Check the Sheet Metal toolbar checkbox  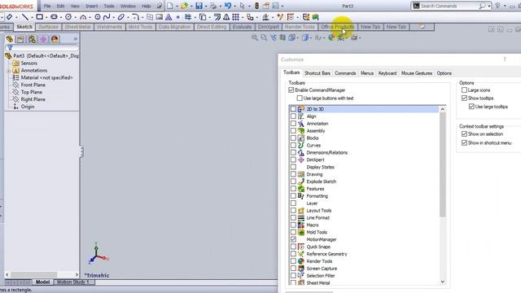(293, 282)
